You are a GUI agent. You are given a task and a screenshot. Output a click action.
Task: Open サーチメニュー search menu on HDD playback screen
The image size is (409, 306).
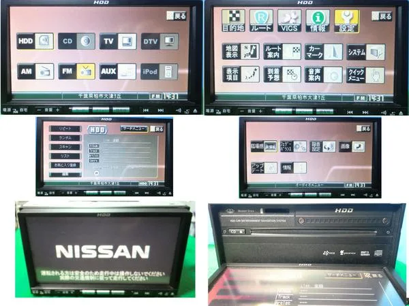[134, 129]
